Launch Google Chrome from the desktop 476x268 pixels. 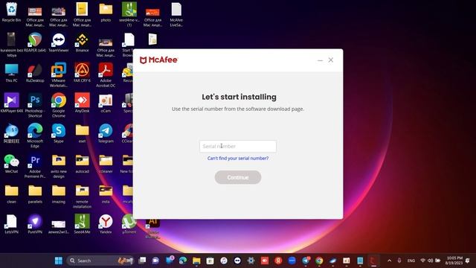[59, 105]
